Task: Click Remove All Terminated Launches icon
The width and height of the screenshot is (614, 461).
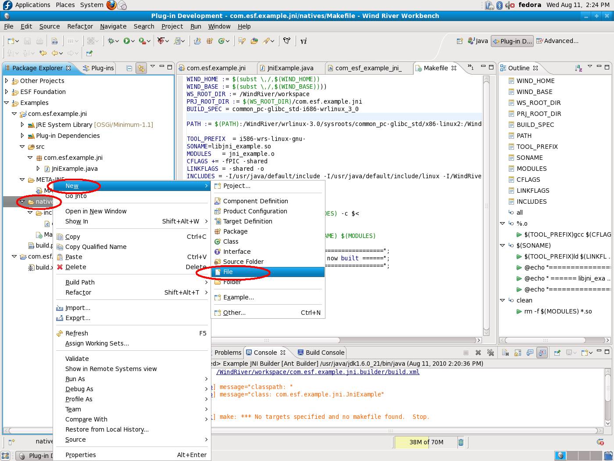Action: pos(491,352)
